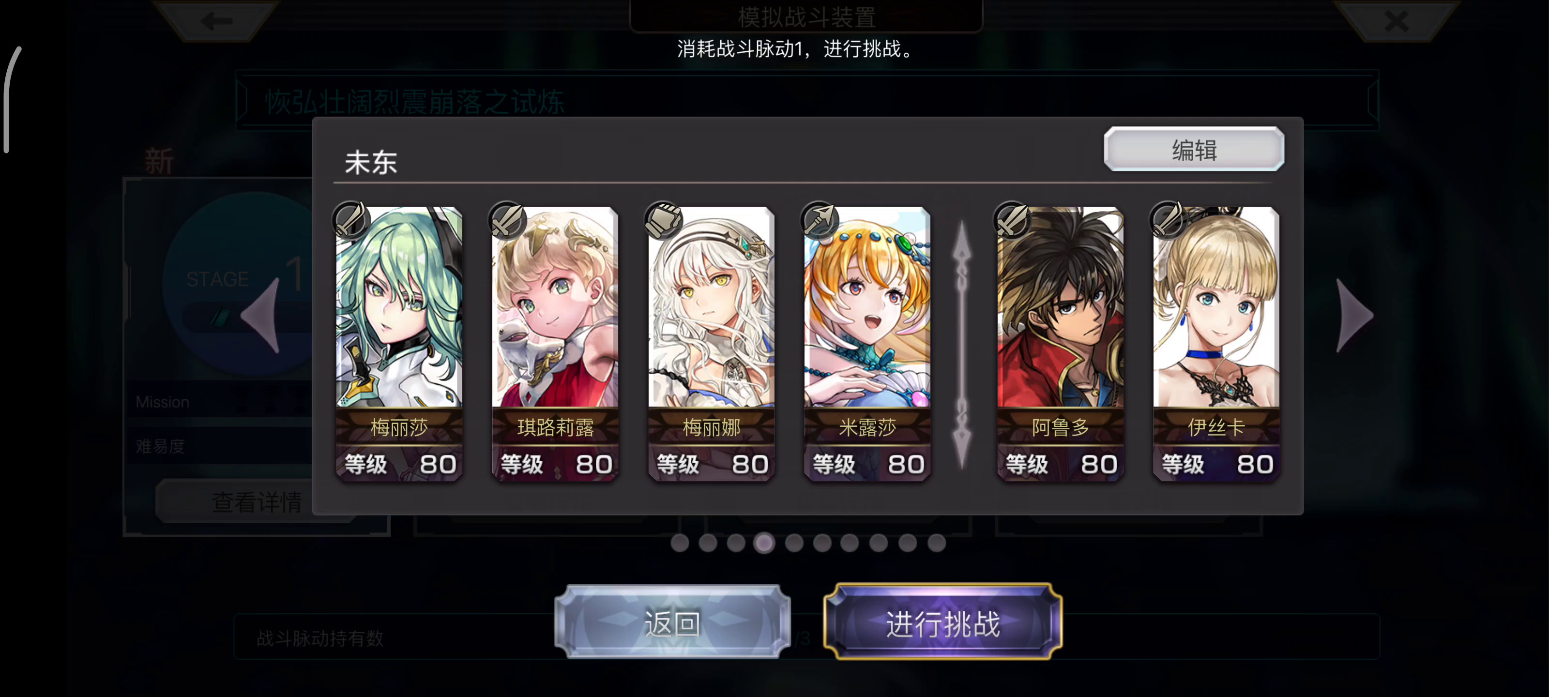Select the first party page dot
Screen dimensions: 1549x697
point(680,543)
